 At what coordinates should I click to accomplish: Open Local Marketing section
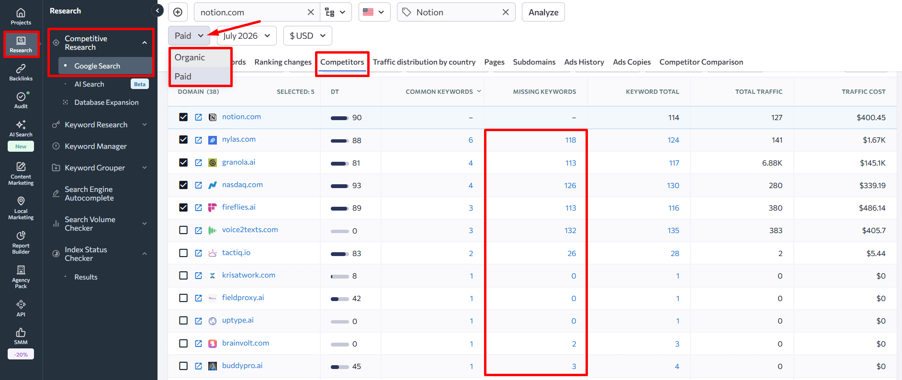click(x=21, y=208)
